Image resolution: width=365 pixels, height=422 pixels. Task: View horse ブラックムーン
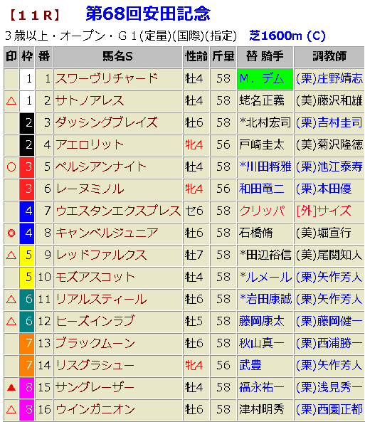[x=95, y=344]
